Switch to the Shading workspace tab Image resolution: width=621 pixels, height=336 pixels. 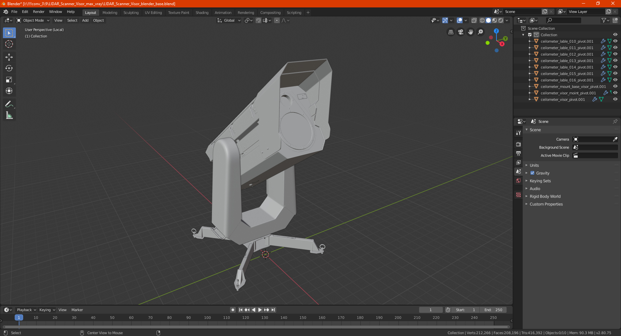tap(202, 13)
